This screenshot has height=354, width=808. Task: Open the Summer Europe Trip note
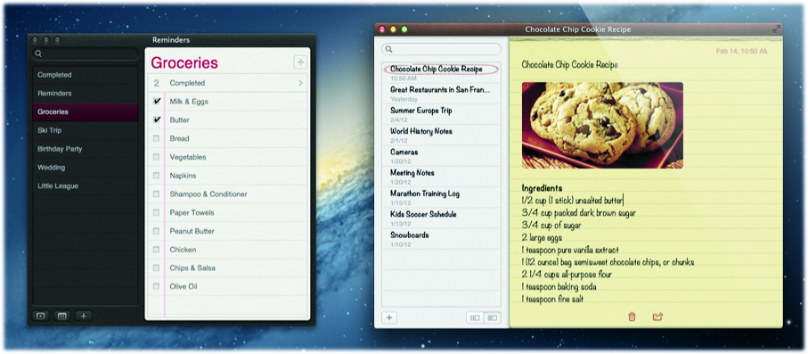pos(441,114)
